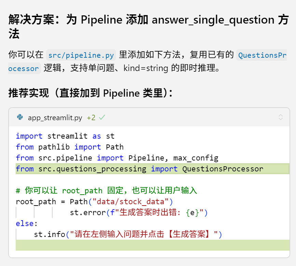
Task: Click the green root_path comment line
Action: [x=106, y=191]
